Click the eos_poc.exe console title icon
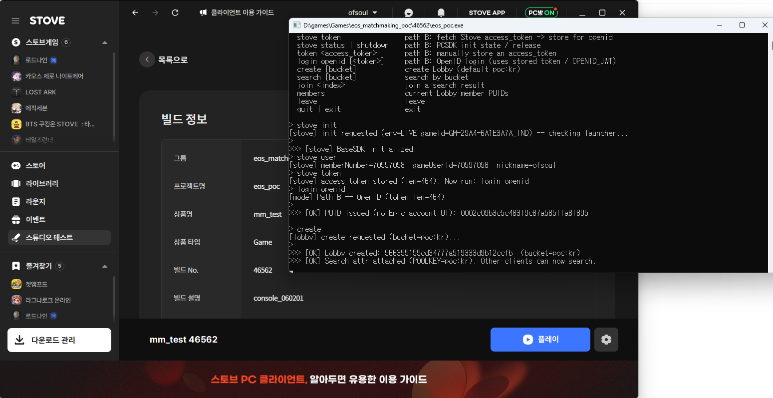The height and width of the screenshot is (398, 773). (x=296, y=25)
